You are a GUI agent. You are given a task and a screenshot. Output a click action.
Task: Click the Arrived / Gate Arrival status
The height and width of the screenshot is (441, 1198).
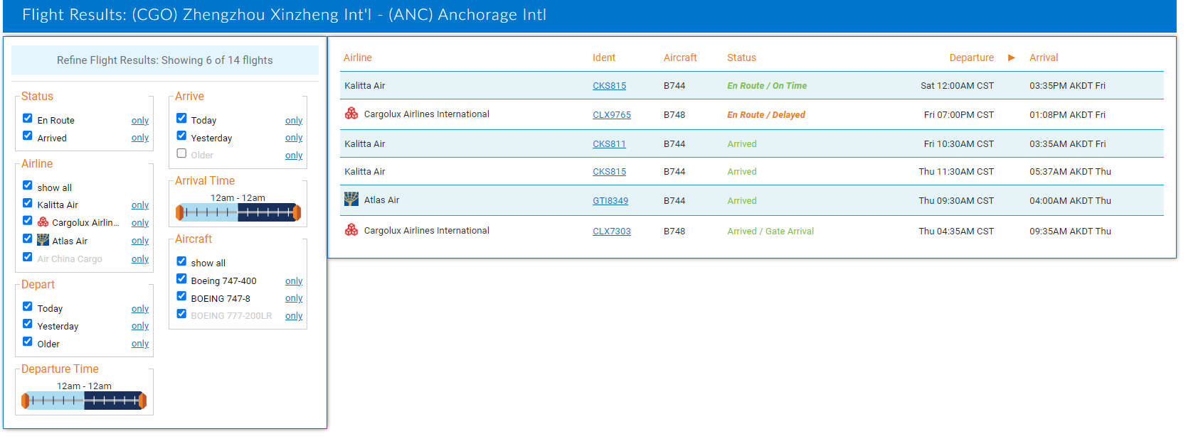(770, 232)
